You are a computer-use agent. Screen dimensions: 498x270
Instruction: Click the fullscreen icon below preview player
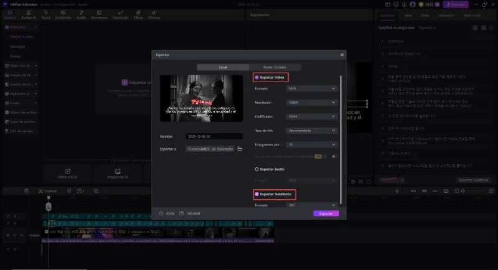369,182
